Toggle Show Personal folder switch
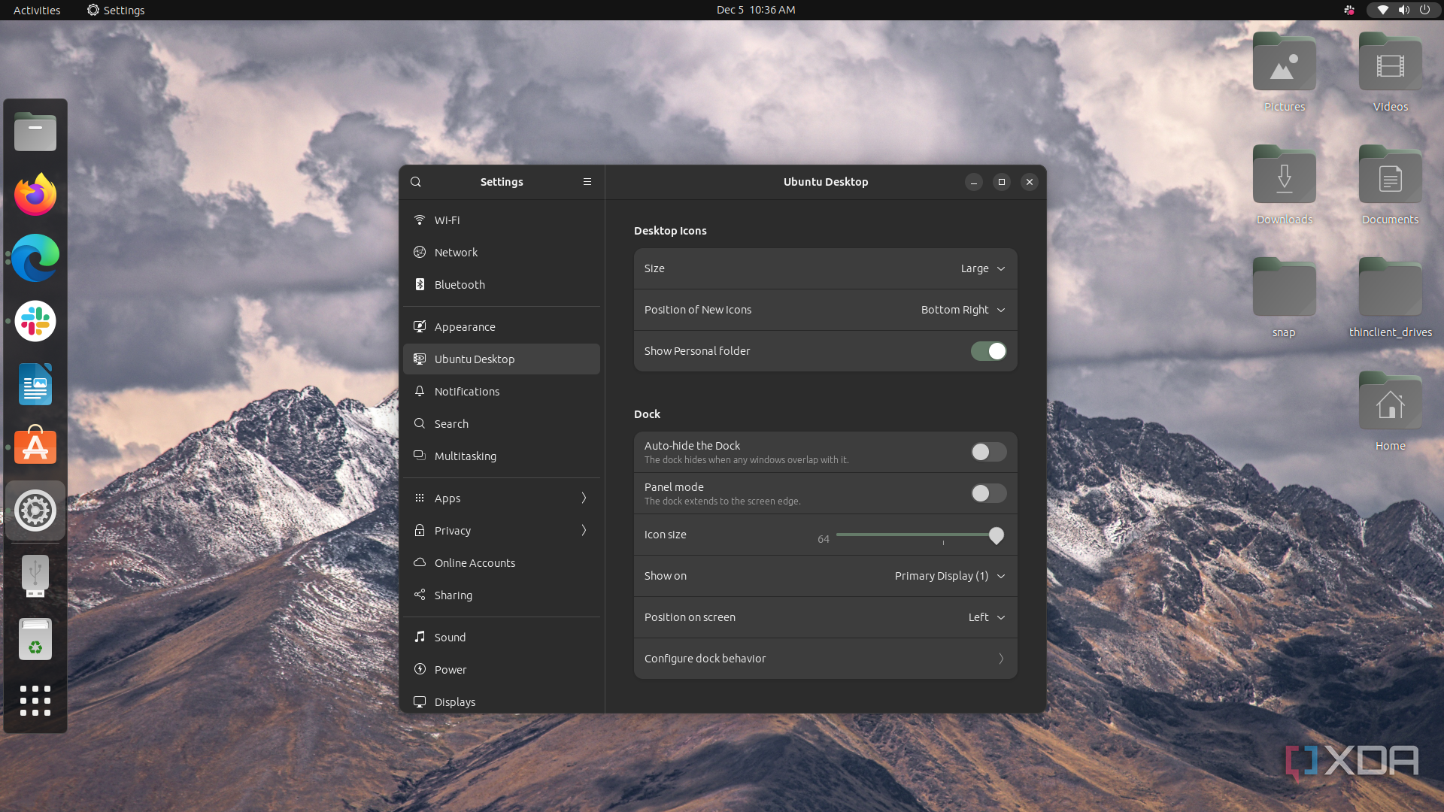The height and width of the screenshot is (812, 1444). pos(988,351)
